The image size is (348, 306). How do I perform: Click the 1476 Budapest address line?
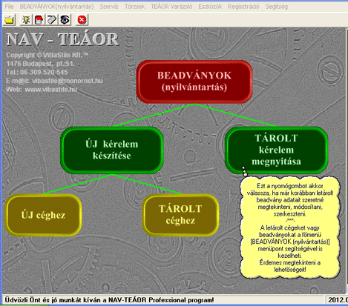[40, 64]
